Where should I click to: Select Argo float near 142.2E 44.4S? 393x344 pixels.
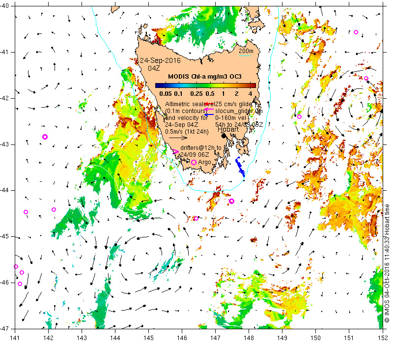point(54,210)
